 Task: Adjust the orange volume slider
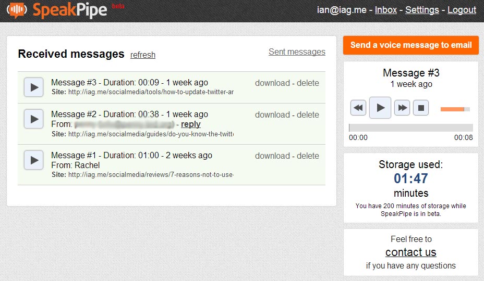[455, 109]
